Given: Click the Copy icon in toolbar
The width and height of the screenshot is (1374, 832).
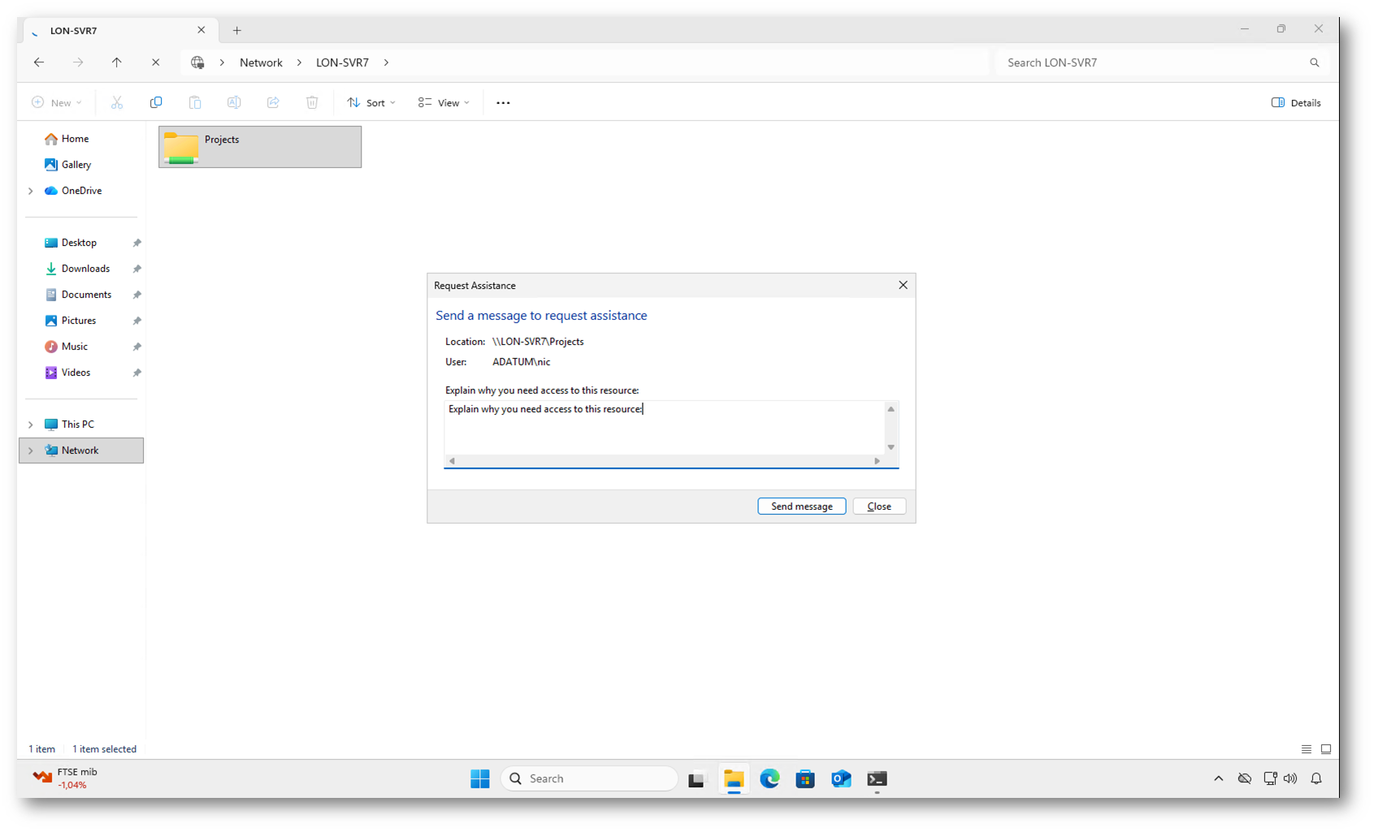Looking at the screenshot, I should (x=156, y=102).
